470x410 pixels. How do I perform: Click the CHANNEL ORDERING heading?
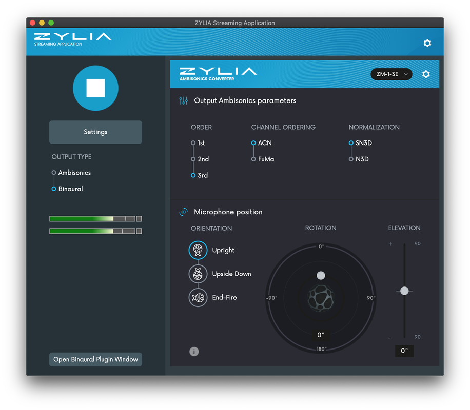[x=283, y=127]
